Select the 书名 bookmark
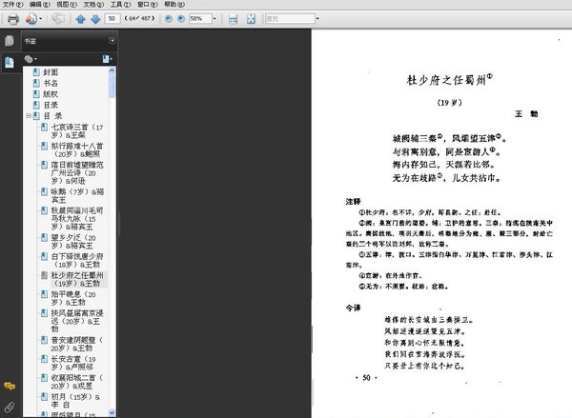The width and height of the screenshot is (572, 418). 51,83
